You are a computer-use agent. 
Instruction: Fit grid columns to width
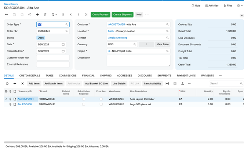point(167,84)
